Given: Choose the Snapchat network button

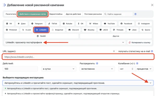Looking at the screenshot, I should coord(57,30).
